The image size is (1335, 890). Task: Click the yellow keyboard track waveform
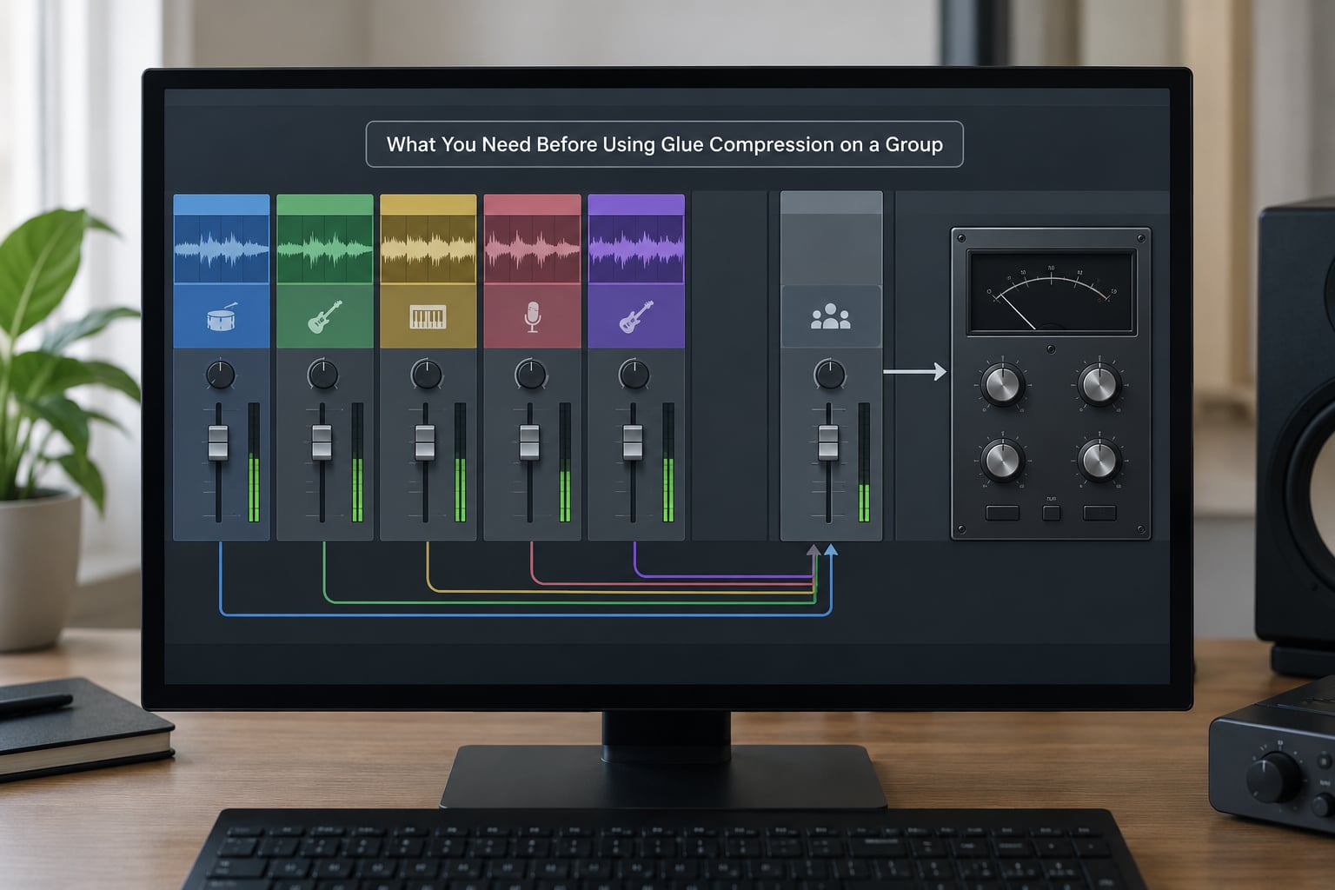tap(428, 249)
